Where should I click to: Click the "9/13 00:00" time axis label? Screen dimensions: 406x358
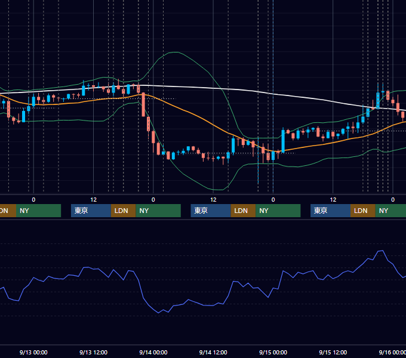[33, 352]
